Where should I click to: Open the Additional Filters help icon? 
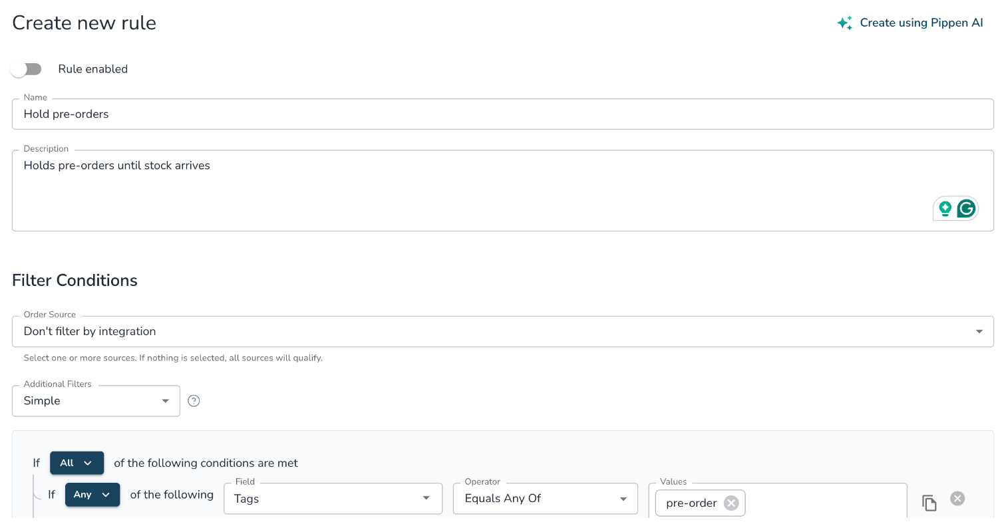tap(194, 400)
